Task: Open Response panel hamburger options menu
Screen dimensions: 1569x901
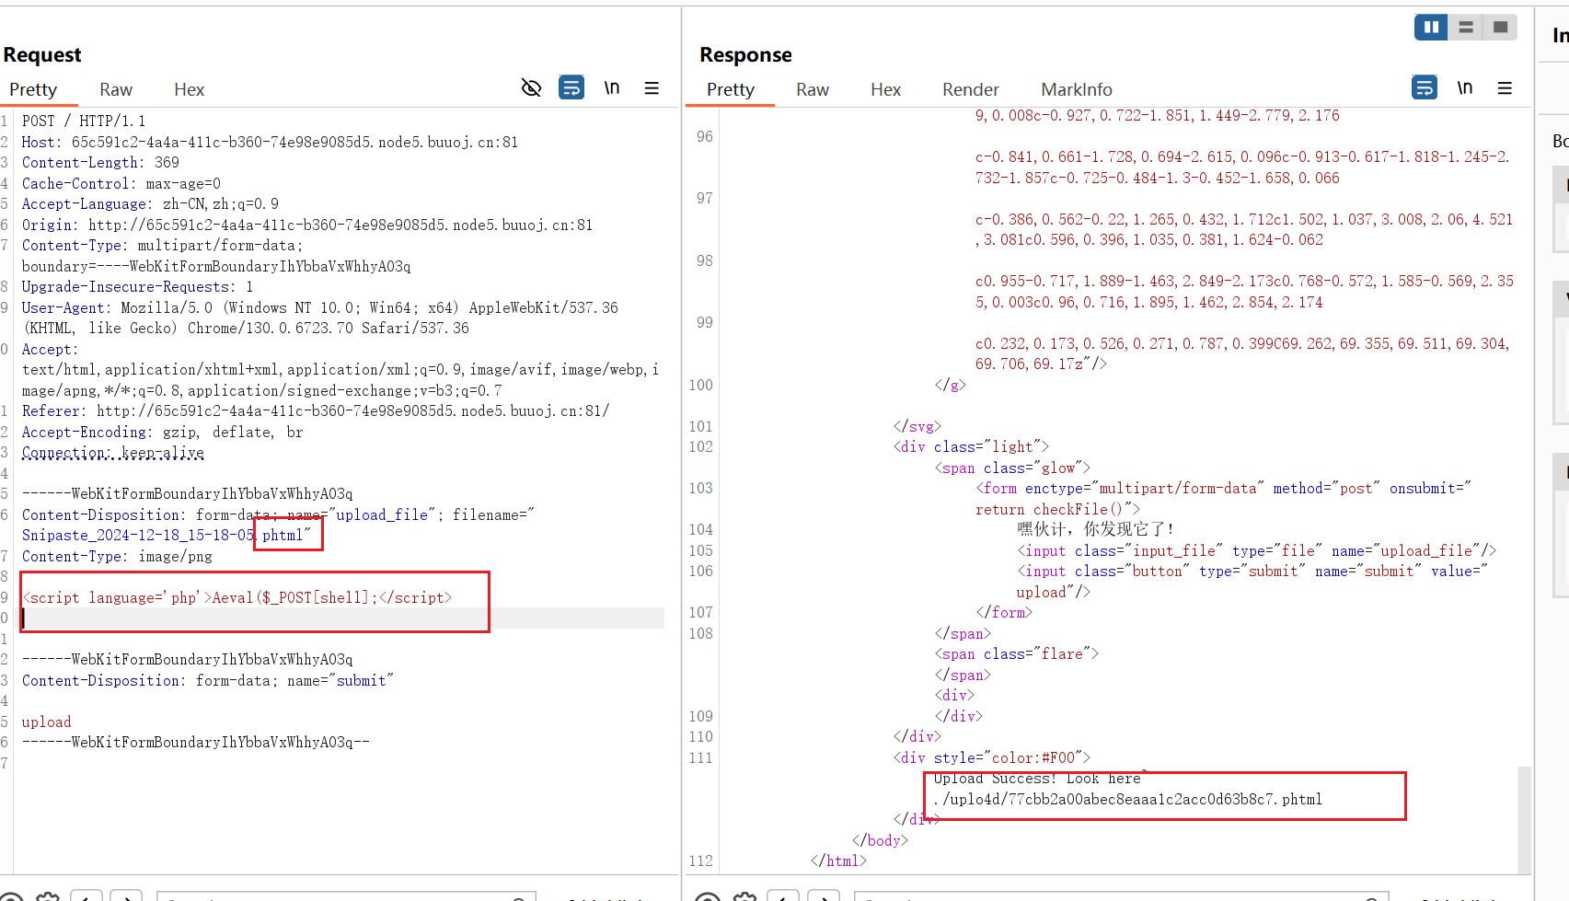Action: click(x=1505, y=88)
